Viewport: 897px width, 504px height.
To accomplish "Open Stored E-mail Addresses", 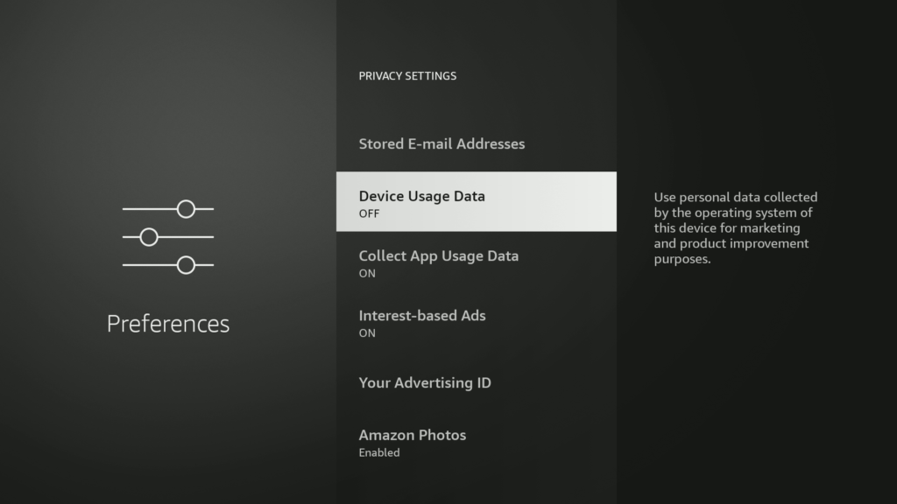I will click(441, 143).
